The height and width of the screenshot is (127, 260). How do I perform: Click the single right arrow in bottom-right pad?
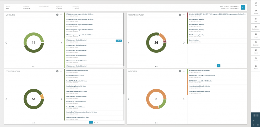tap(258, 121)
